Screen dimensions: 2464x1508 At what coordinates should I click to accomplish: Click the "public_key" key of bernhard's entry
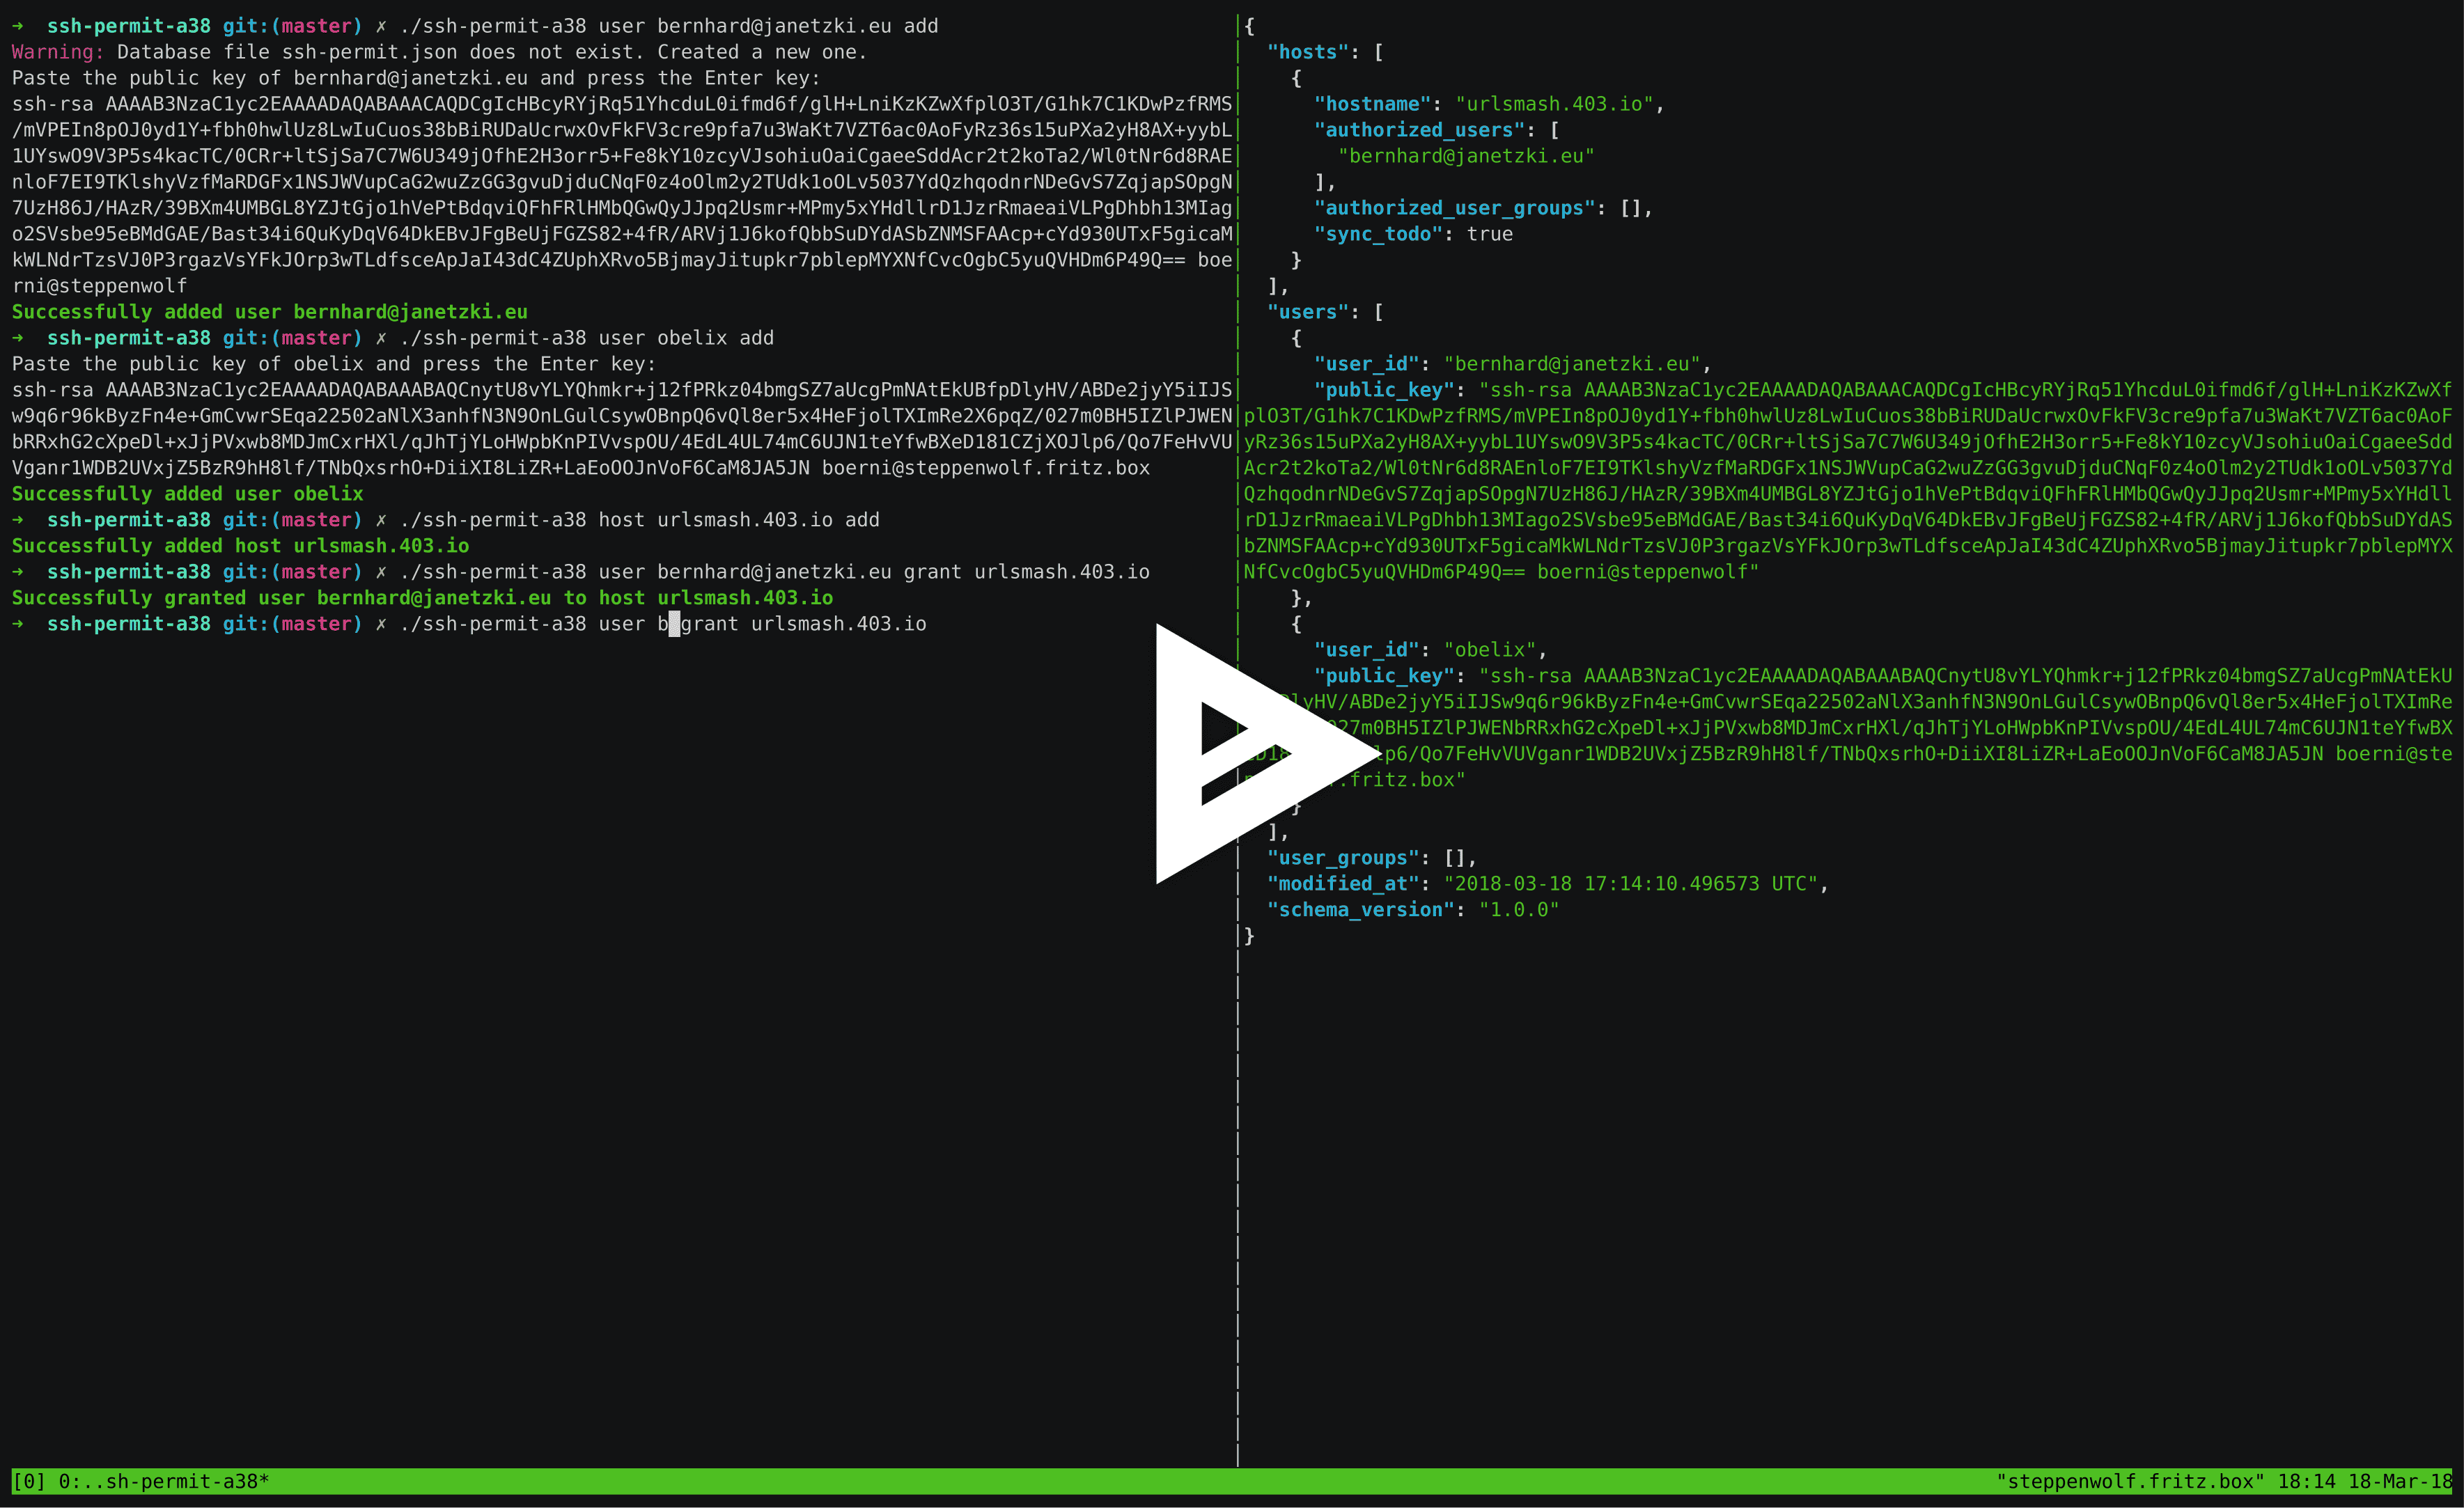coord(1385,390)
